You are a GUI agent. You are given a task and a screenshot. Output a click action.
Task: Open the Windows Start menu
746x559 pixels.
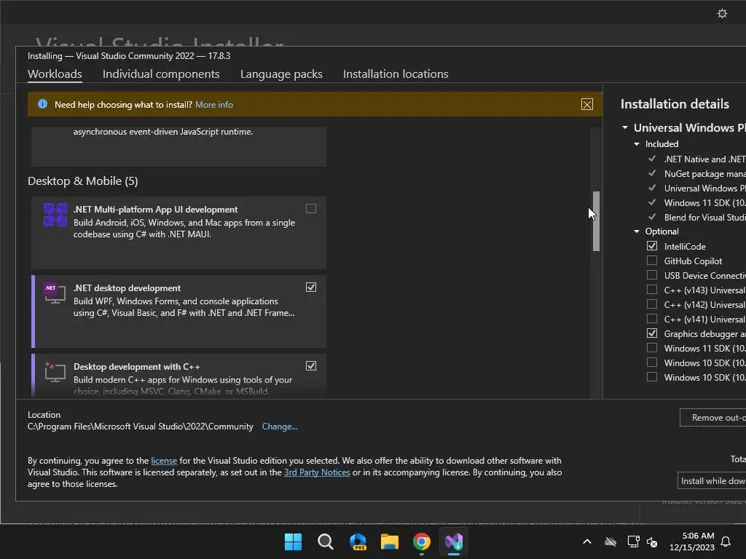click(293, 542)
